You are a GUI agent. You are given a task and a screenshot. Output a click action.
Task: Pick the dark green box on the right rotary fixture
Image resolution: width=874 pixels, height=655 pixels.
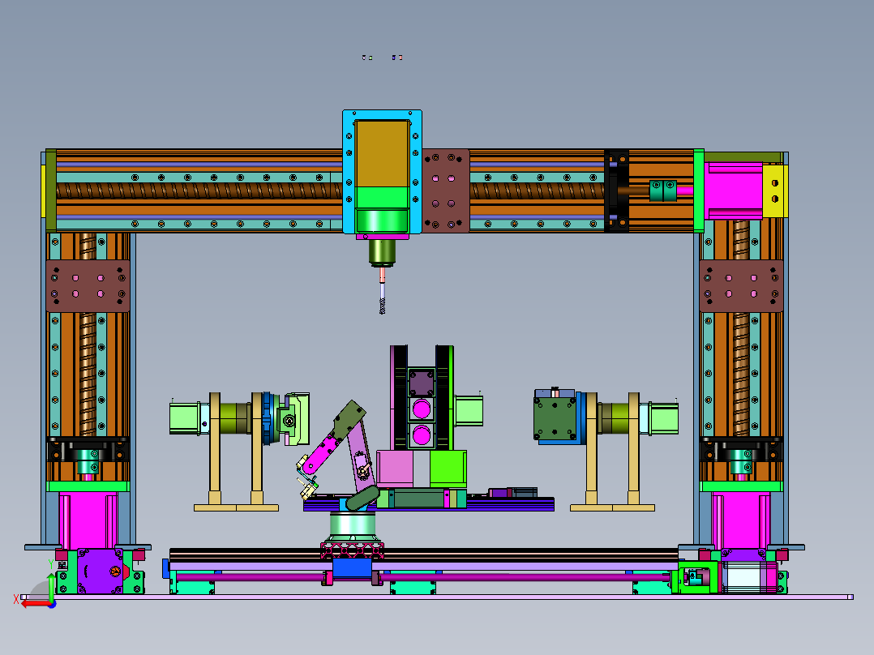click(x=555, y=418)
